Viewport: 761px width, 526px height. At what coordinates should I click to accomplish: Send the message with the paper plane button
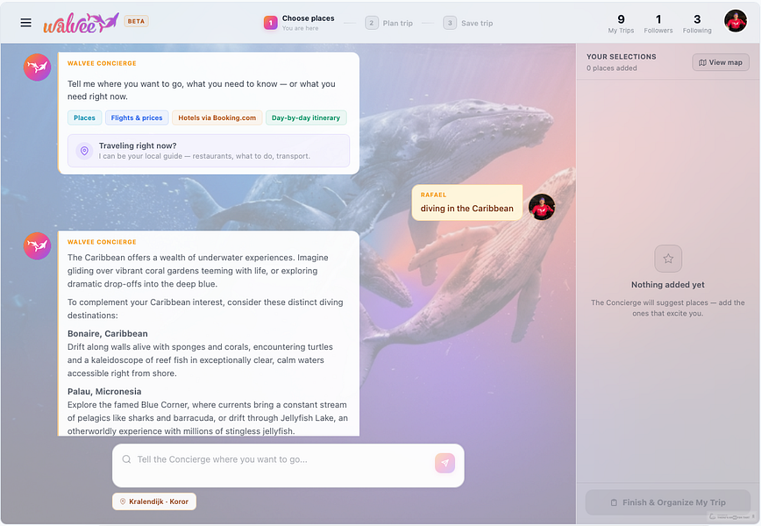tap(445, 464)
